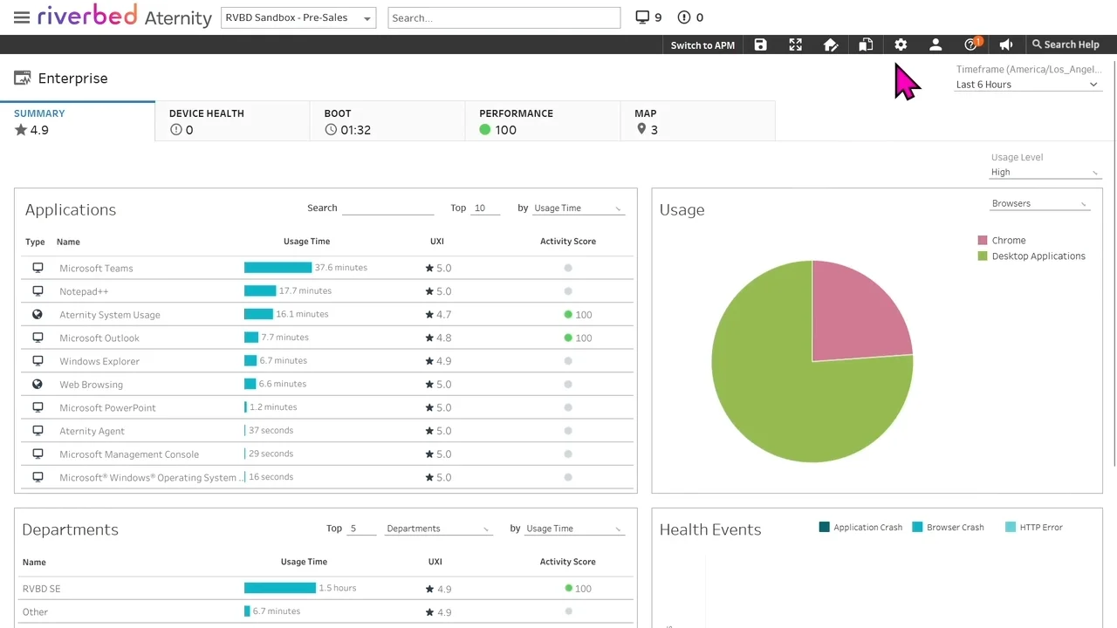The height and width of the screenshot is (628, 1117).
Task: Click the Application Crash legend swatch
Action: pyautogui.click(x=825, y=527)
